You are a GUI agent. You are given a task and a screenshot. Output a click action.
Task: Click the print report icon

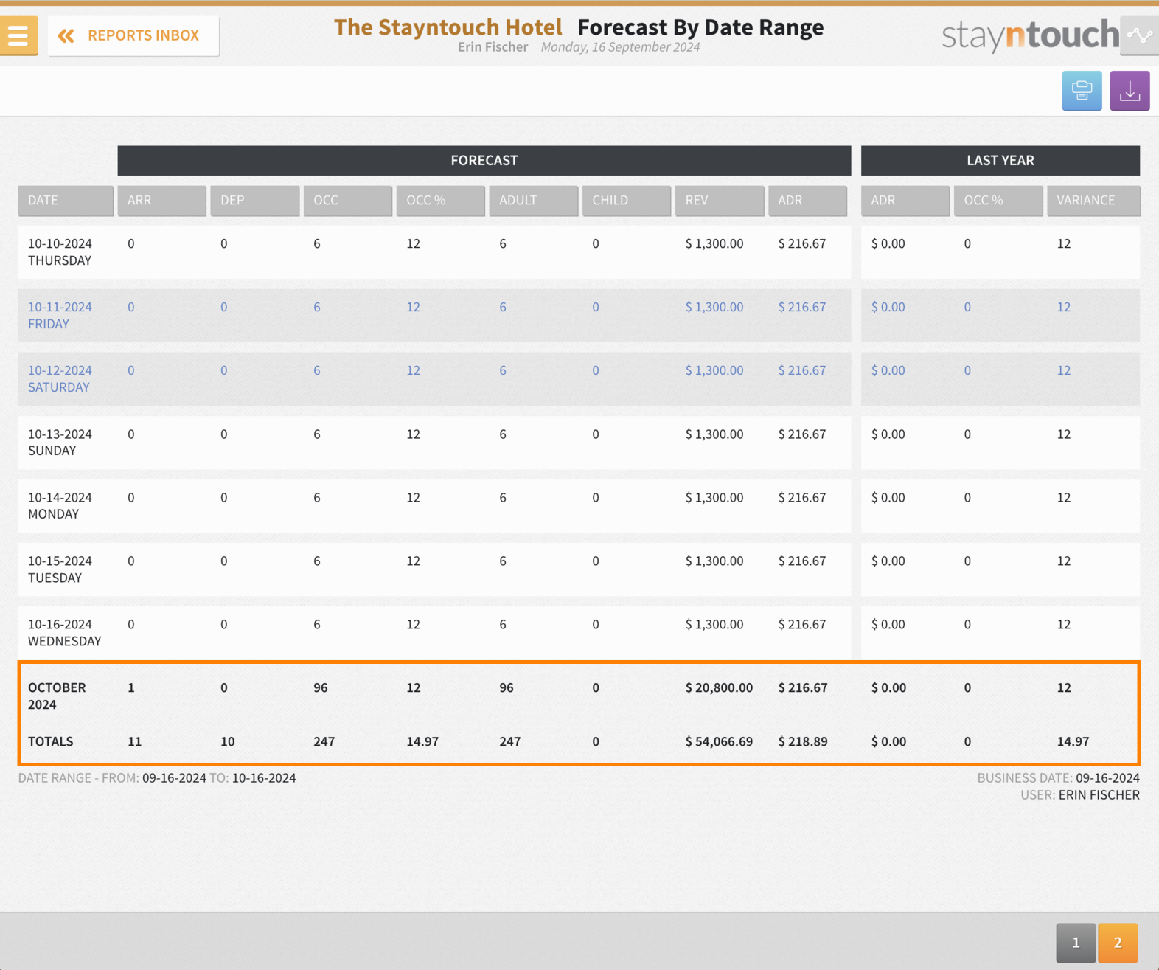click(1082, 91)
